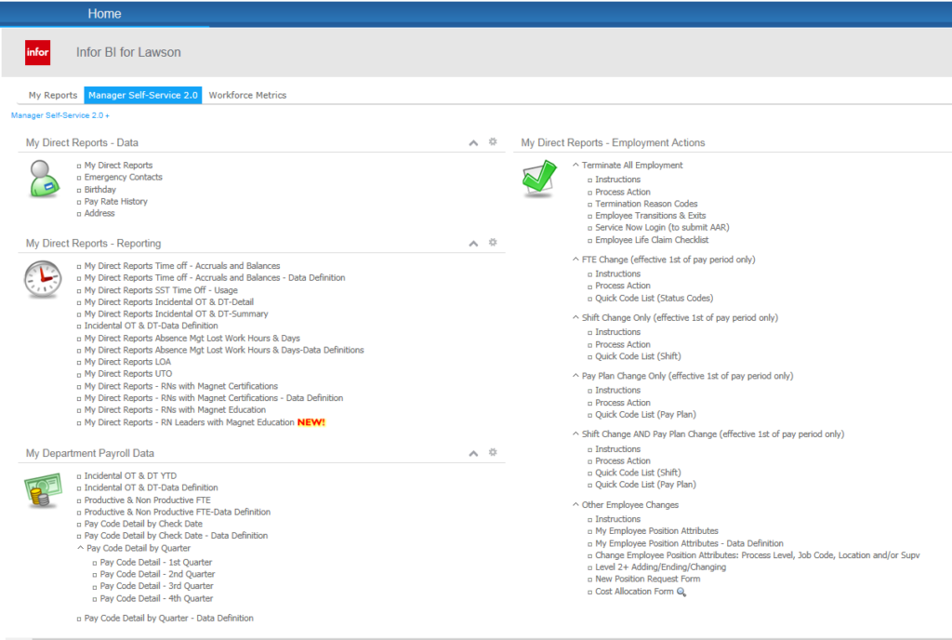Open the gear settings for Department Payroll Data
952x640 pixels.
pos(494,453)
